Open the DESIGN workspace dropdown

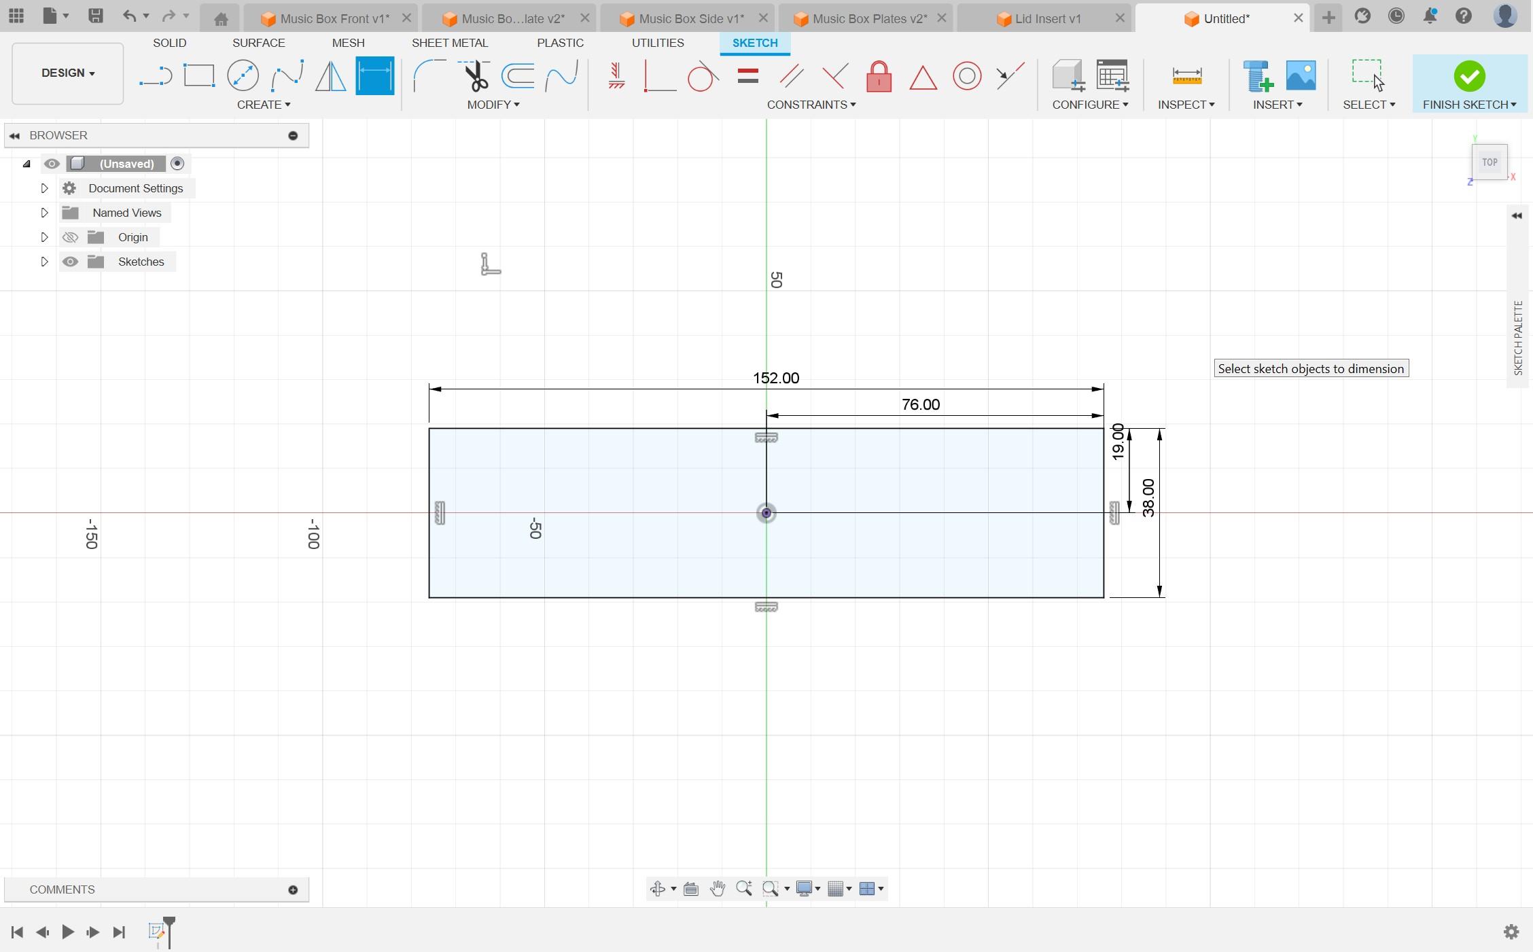[x=68, y=73]
